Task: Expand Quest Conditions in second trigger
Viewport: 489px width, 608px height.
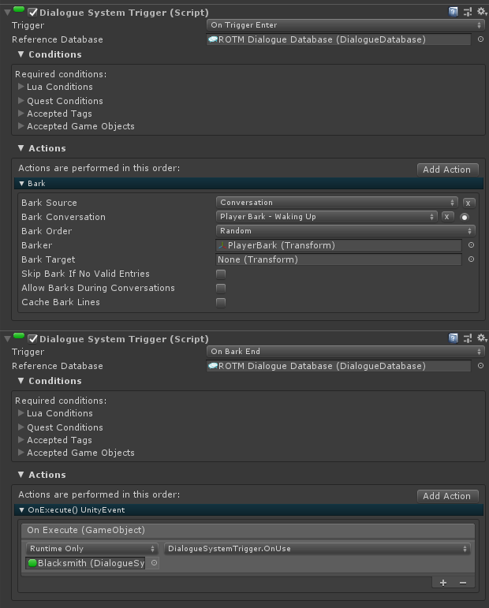Action: pos(21,427)
